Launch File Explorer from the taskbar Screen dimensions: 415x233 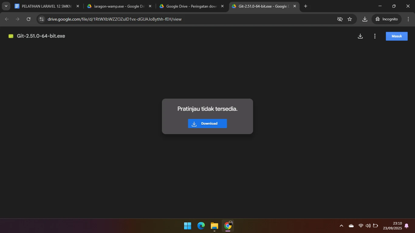[x=214, y=226]
